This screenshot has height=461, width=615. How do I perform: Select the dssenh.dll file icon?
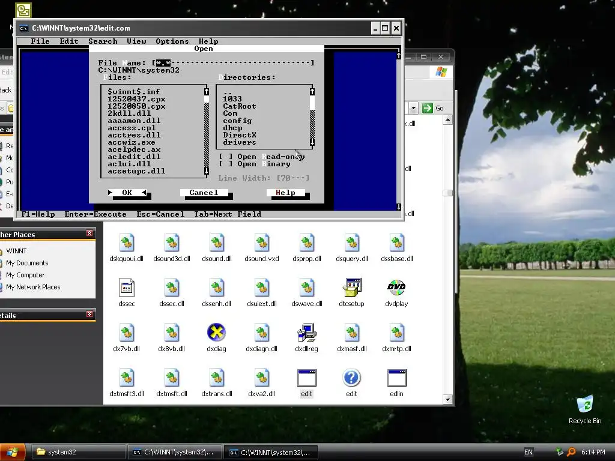[x=216, y=288]
